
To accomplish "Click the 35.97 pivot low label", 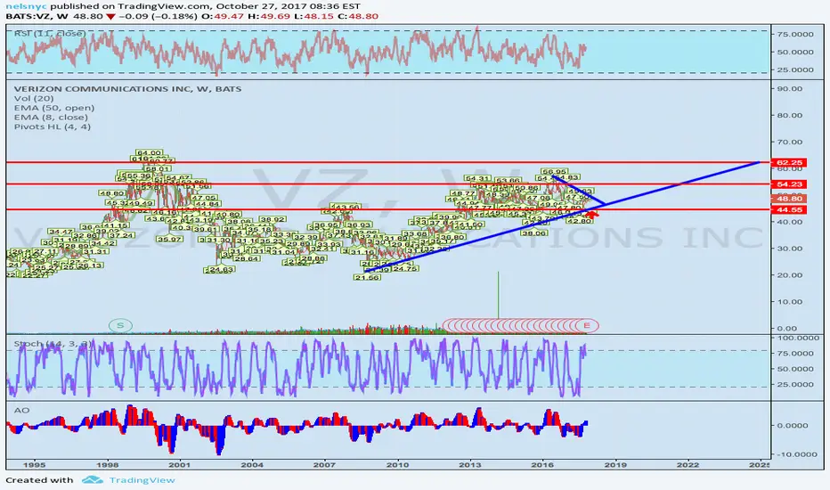I will click(169, 239).
